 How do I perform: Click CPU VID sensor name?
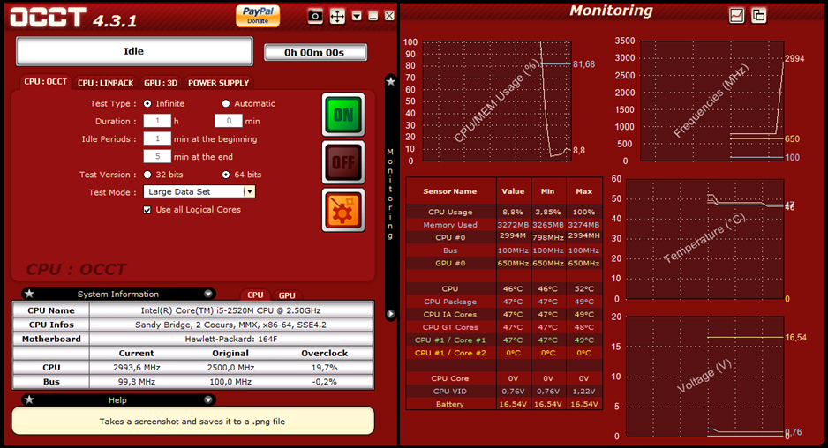450,392
